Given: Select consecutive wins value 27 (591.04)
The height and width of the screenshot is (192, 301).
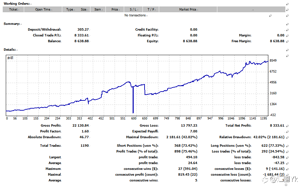Looking at the screenshot, I should pos(188,169).
